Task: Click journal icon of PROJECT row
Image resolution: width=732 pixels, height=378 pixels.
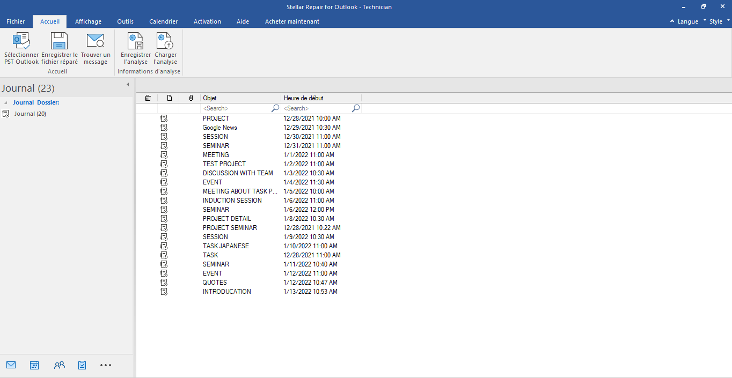Action: click(164, 118)
